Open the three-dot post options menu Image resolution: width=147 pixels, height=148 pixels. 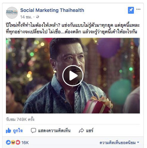point(138,9)
